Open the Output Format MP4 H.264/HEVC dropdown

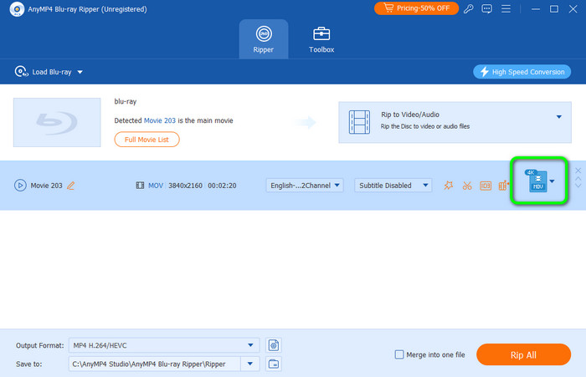(164, 345)
